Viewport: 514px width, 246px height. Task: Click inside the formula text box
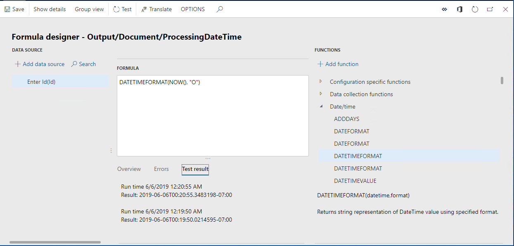213,116
